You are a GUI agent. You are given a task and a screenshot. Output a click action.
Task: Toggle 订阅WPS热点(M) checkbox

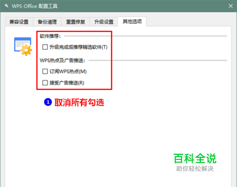pyautogui.click(x=45, y=71)
